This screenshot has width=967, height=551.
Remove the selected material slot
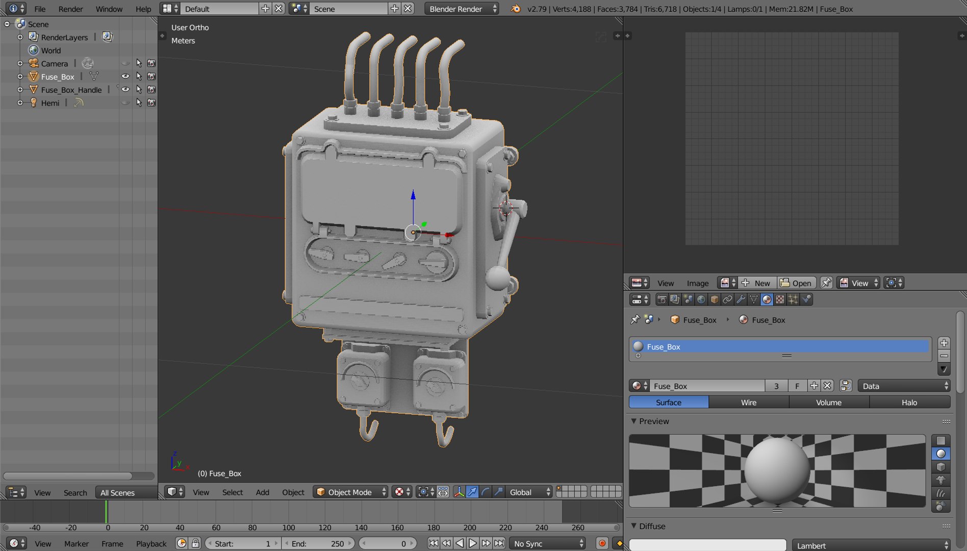(944, 356)
